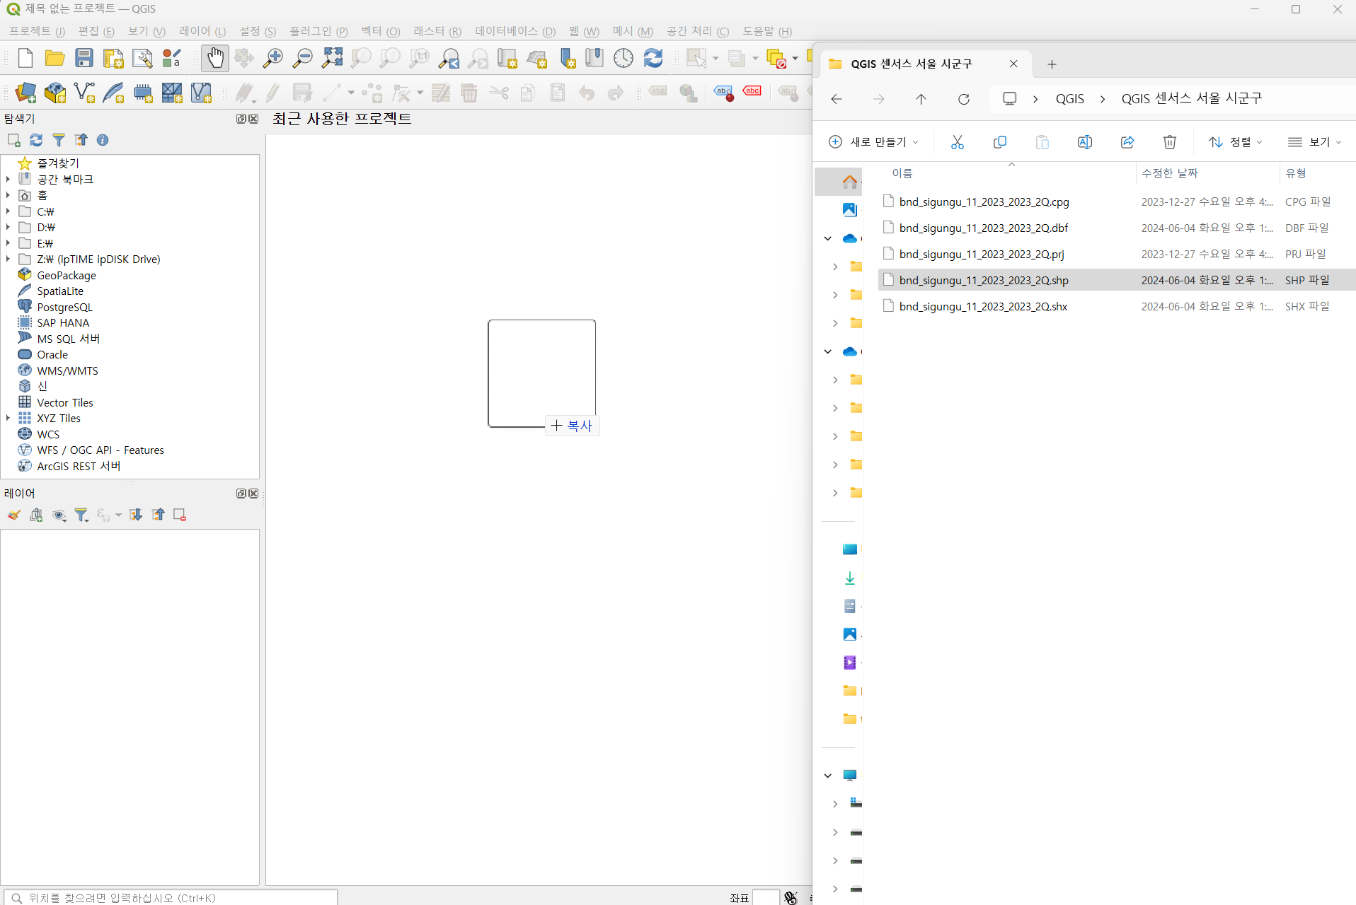This screenshot has width=1356, height=905.
Task: Go back in File Explorer
Action: coord(837,99)
